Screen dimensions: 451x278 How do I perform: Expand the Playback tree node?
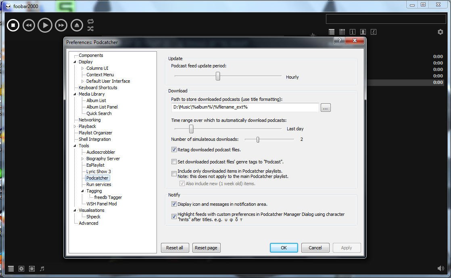[75, 126]
